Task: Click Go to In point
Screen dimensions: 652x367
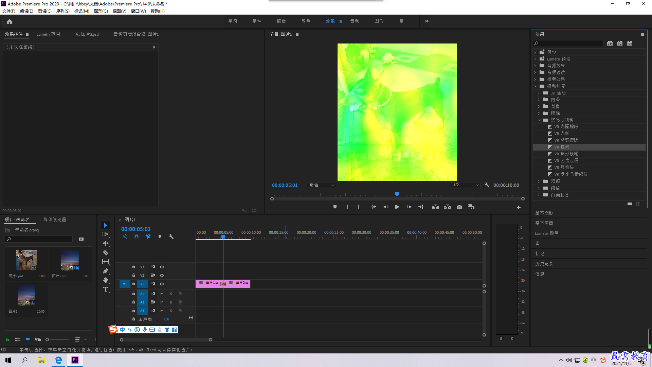Action: pyautogui.click(x=374, y=207)
